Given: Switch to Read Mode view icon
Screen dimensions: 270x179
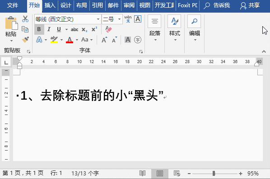Looking at the screenshot, I should [x=142, y=173].
